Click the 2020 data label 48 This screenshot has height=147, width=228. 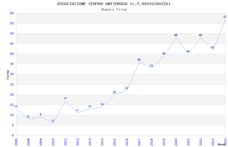[x=176, y=35]
